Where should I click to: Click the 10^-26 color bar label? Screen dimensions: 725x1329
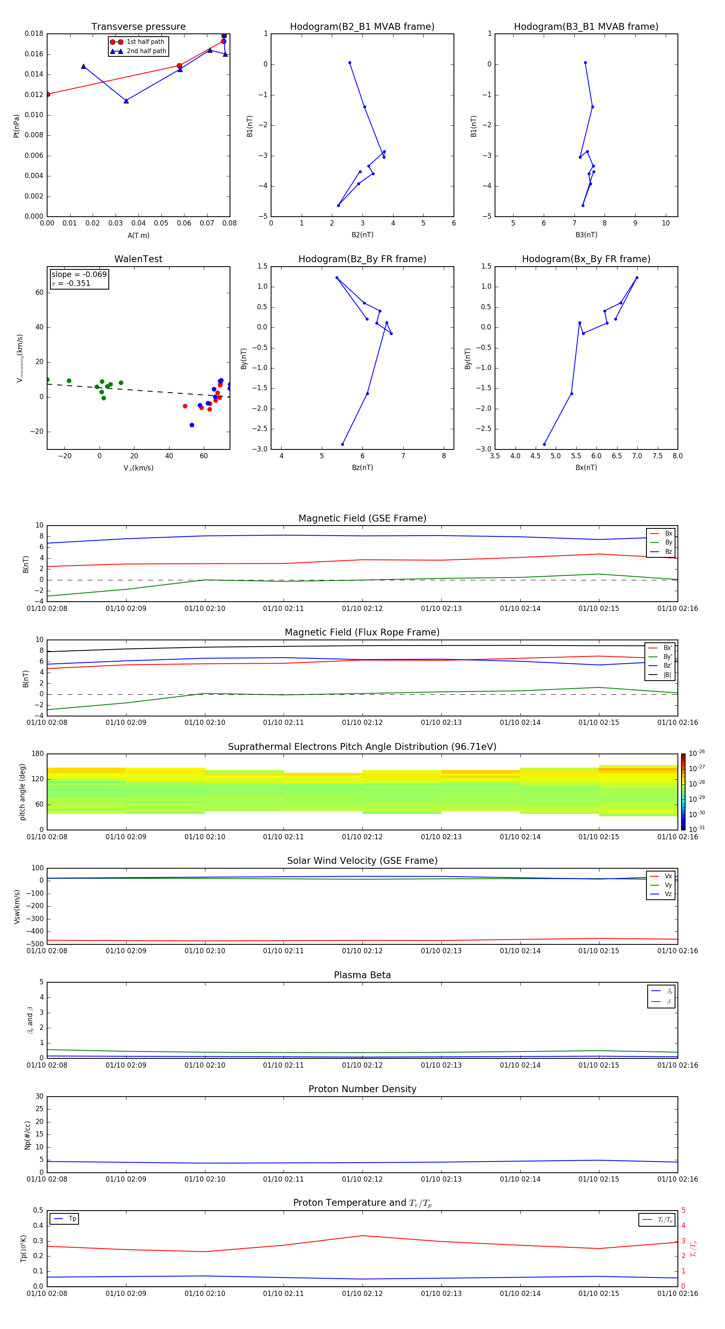click(x=697, y=753)
